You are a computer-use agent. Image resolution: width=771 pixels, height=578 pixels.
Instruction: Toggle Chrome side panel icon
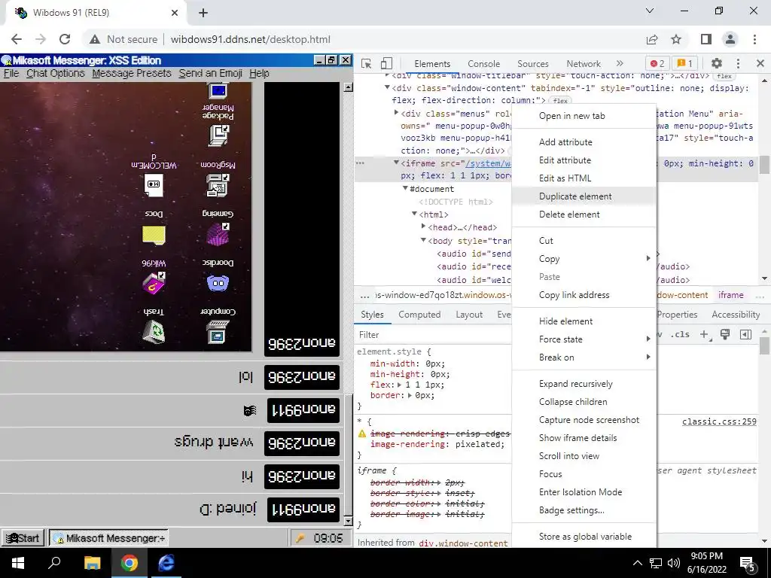click(x=706, y=39)
